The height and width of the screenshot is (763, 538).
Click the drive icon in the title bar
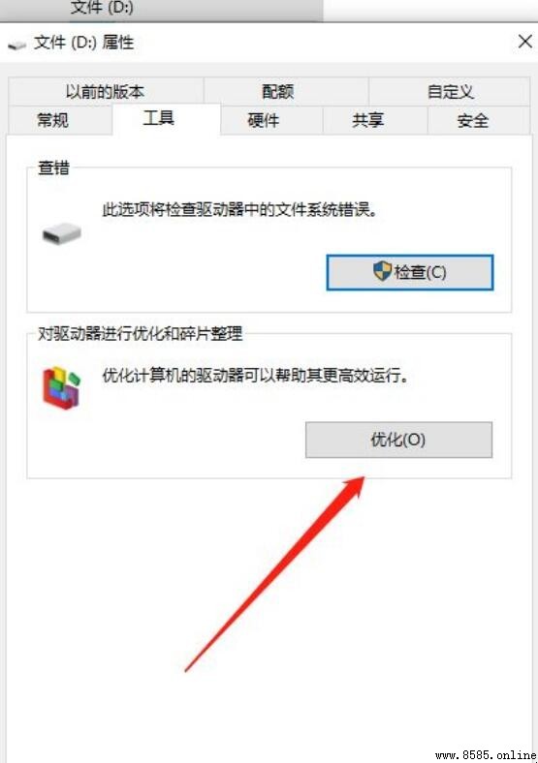point(17,45)
